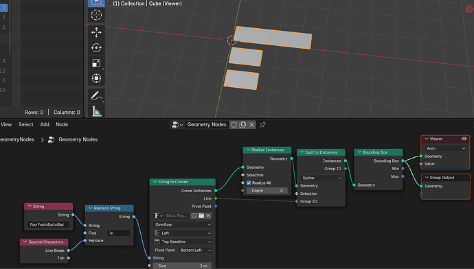Open the Node menu
This screenshot has width=474, height=269.
(62, 124)
